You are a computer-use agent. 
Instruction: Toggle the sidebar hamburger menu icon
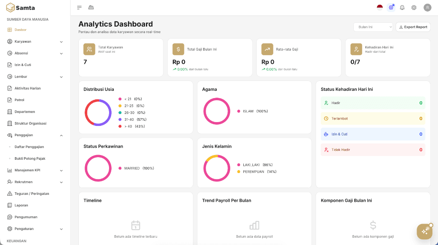79,8
